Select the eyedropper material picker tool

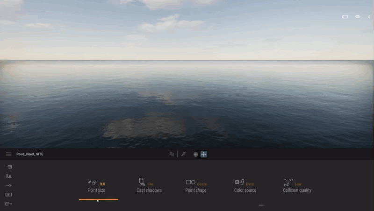click(183, 155)
